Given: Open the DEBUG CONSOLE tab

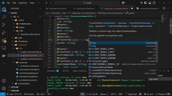Looking at the screenshot, I should 80,71.
